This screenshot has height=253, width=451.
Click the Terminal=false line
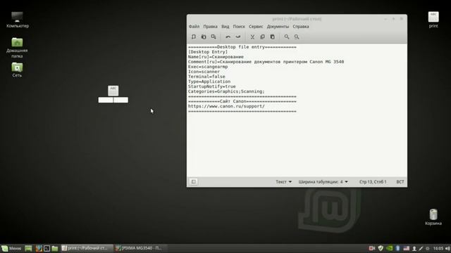pos(206,77)
